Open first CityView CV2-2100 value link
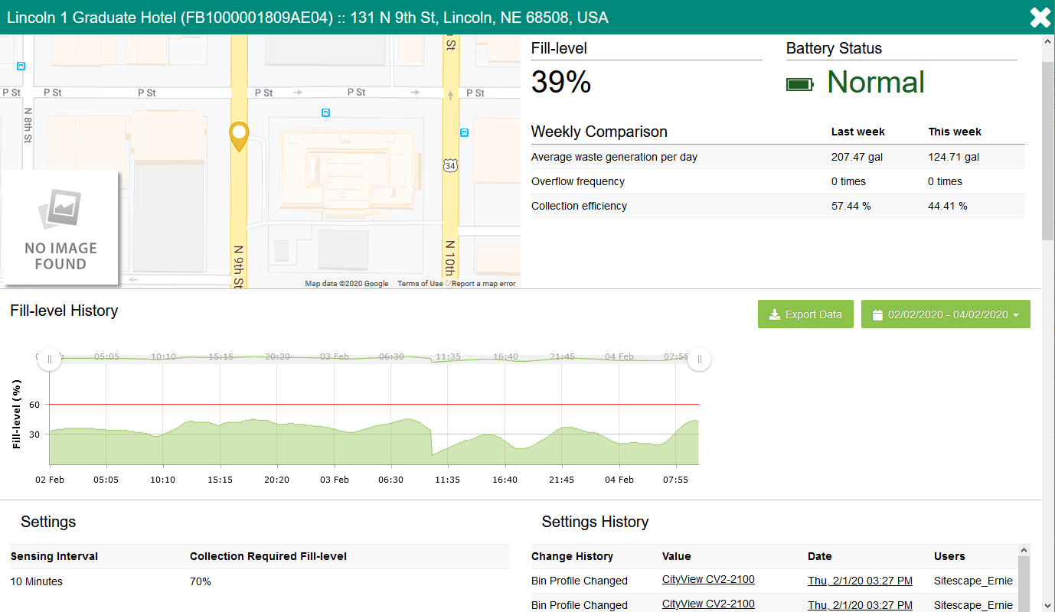The width and height of the screenshot is (1055, 612). 708,580
